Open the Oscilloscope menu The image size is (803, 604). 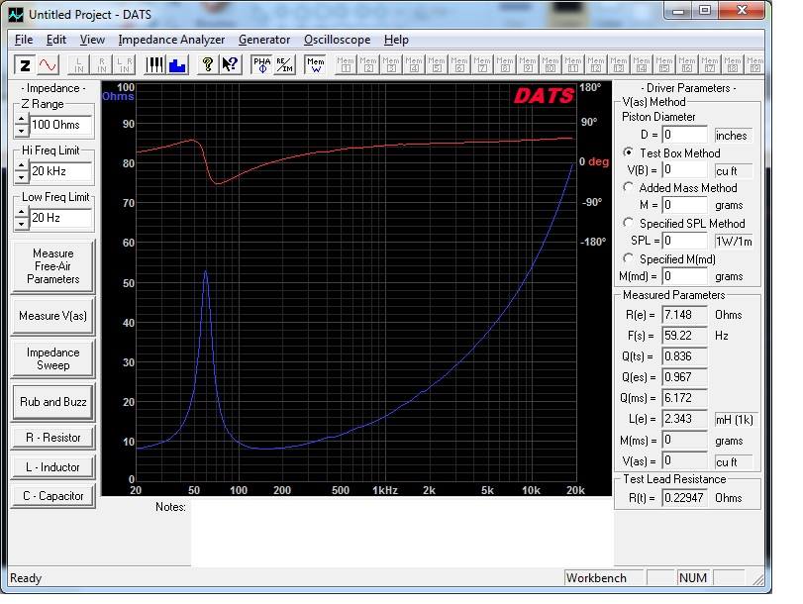pyautogui.click(x=337, y=40)
